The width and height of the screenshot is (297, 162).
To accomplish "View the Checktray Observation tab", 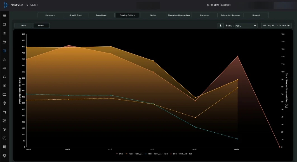I will click(x=179, y=15).
